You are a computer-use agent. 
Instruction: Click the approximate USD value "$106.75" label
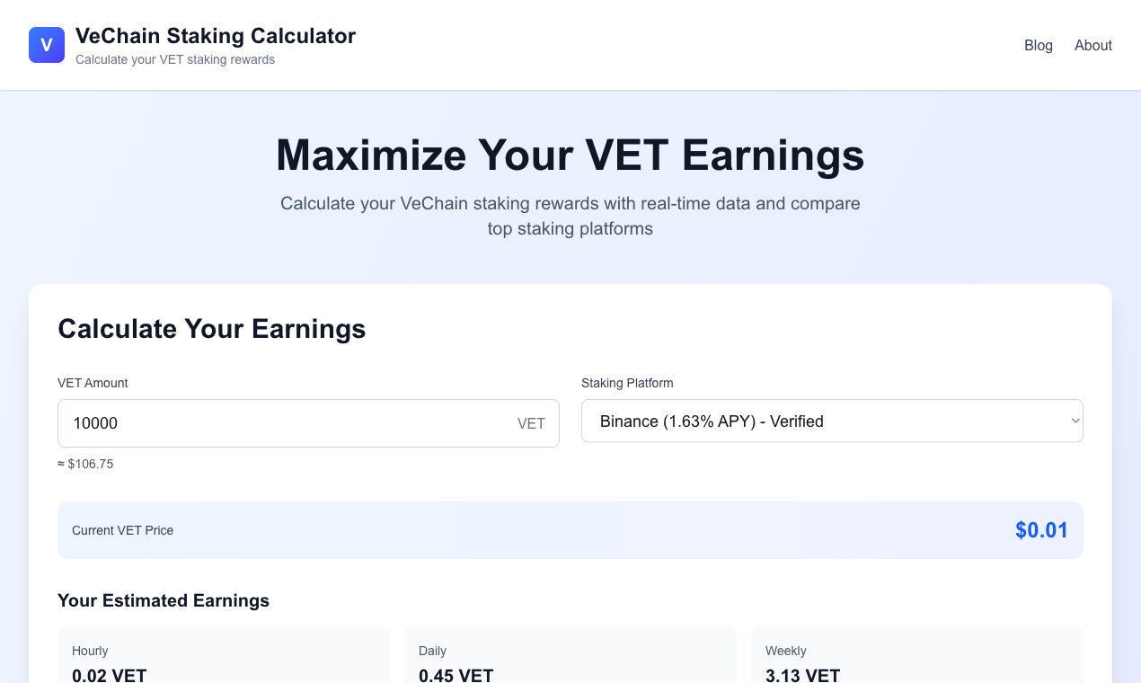(x=85, y=464)
